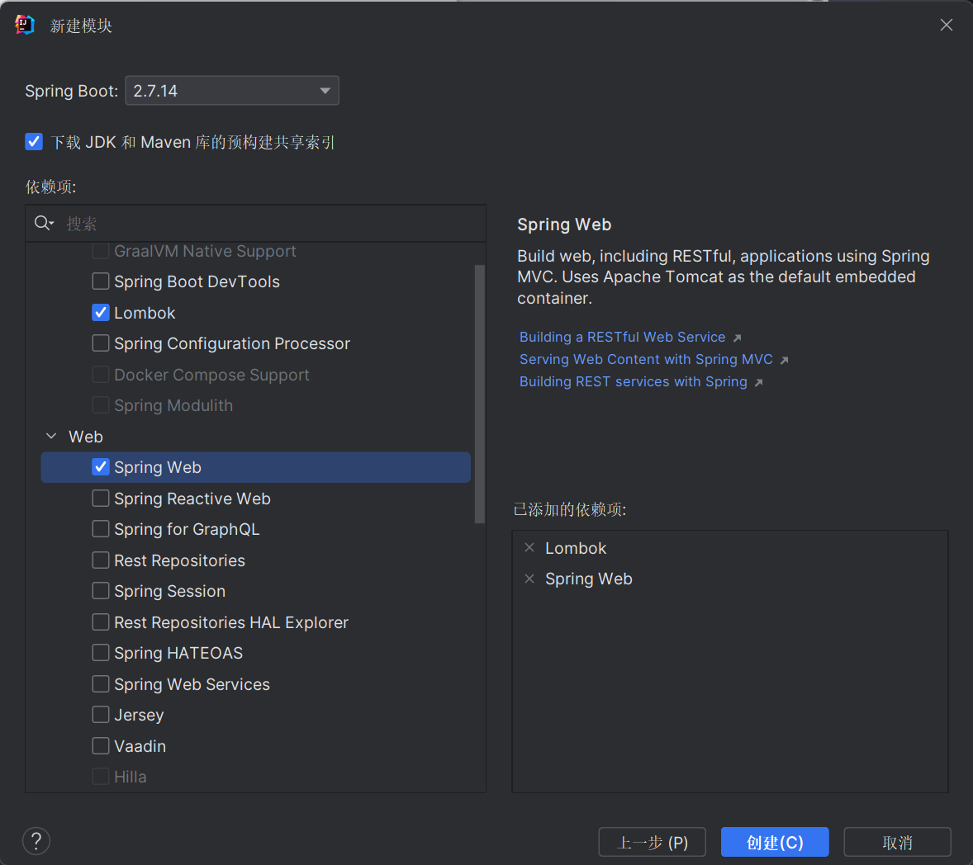Viewport: 973px width, 865px height.
Task: Open the Spring Boot version dropdown
Action: pyautogui.click(x=232, y=91)
